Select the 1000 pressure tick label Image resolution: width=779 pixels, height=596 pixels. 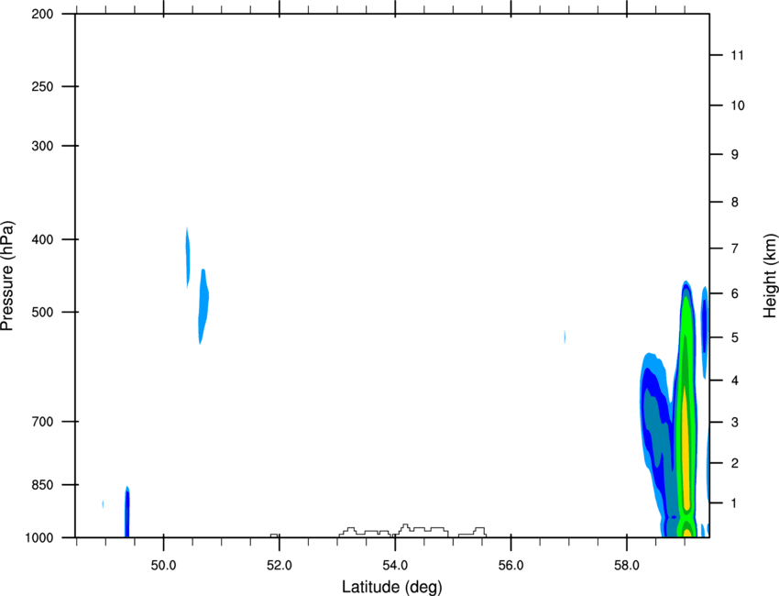tap(39, 538)
